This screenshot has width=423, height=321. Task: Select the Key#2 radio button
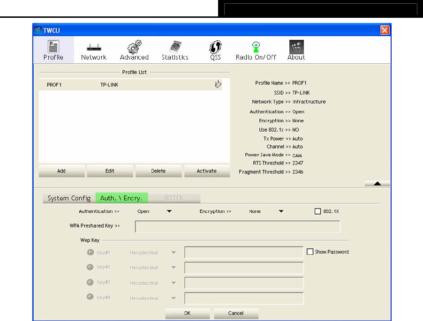point(90,267)
